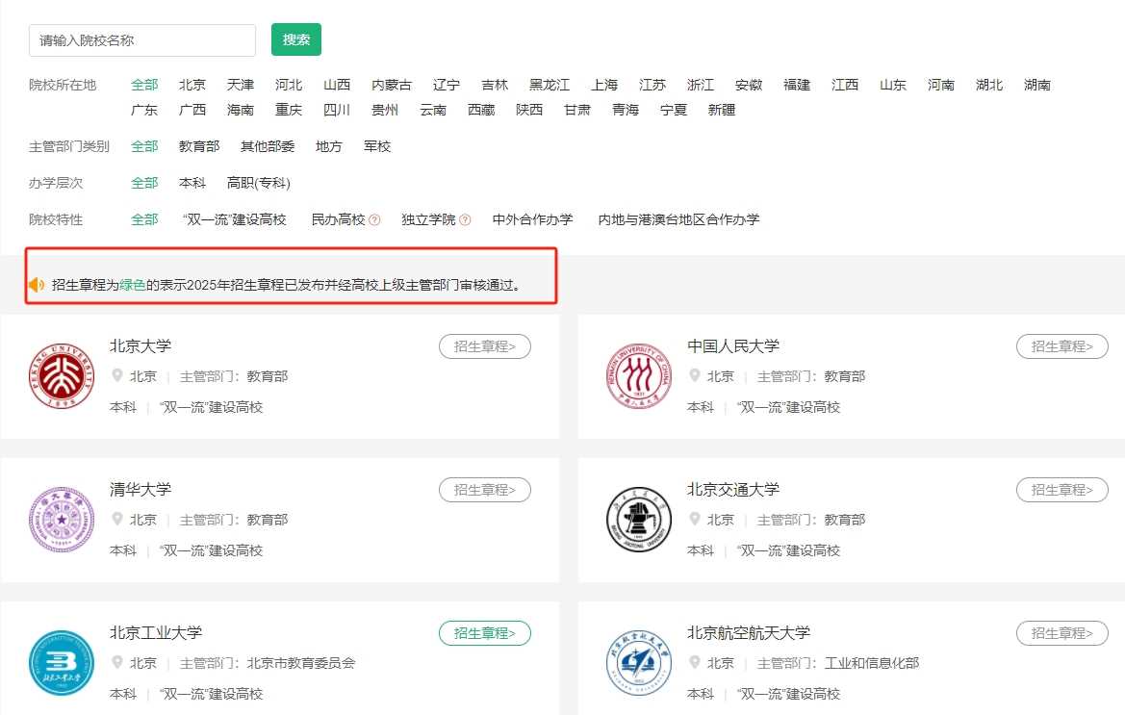Click 主管部门: 工业和信息化部 text
The width and height of the screenshot is (1125, 715).
[838, 663]
